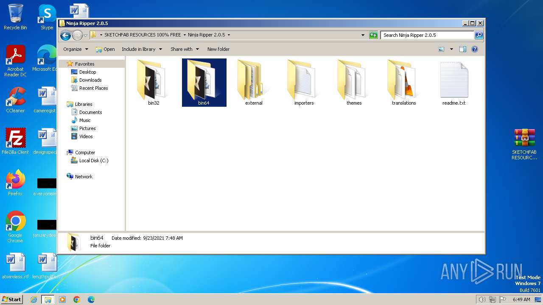
Task: Select the lengthpolitic... desktop document
Action: coord(47,266)
